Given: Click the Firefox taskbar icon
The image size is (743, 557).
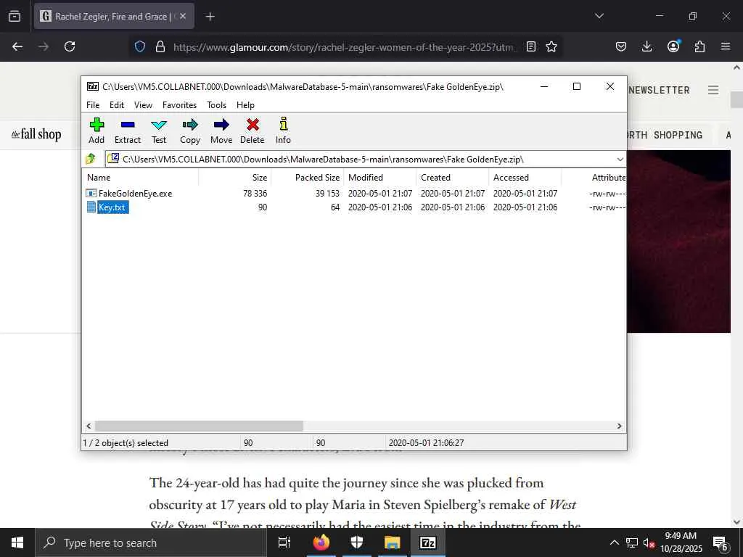Looking at the screenshot, I should (x=321, y=542).
